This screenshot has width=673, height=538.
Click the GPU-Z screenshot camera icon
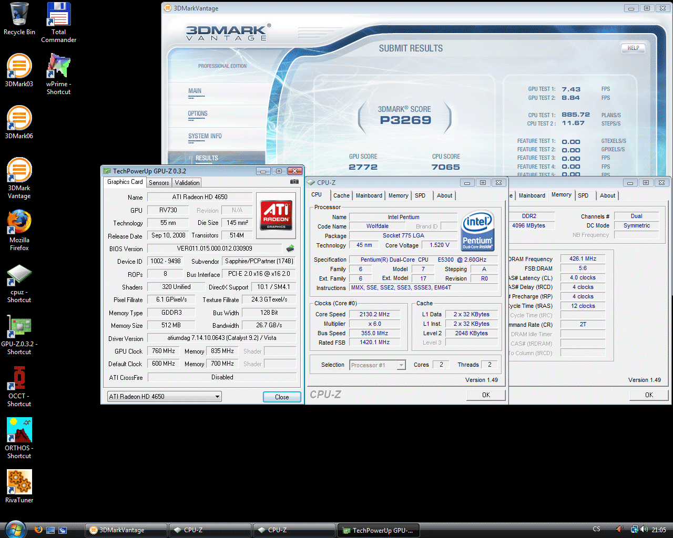click(x=294, y=182)
